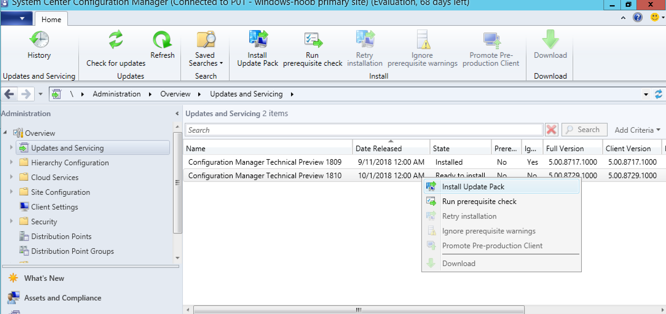
Task: Expand the Security folder
Action: tap(11, 221)
